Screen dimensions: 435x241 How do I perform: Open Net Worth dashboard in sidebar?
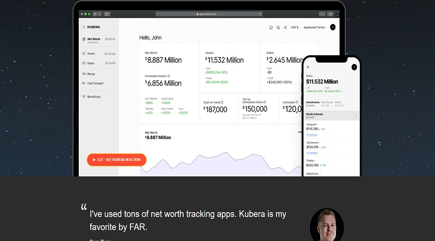pyautogui.click(x=99, y=40)
